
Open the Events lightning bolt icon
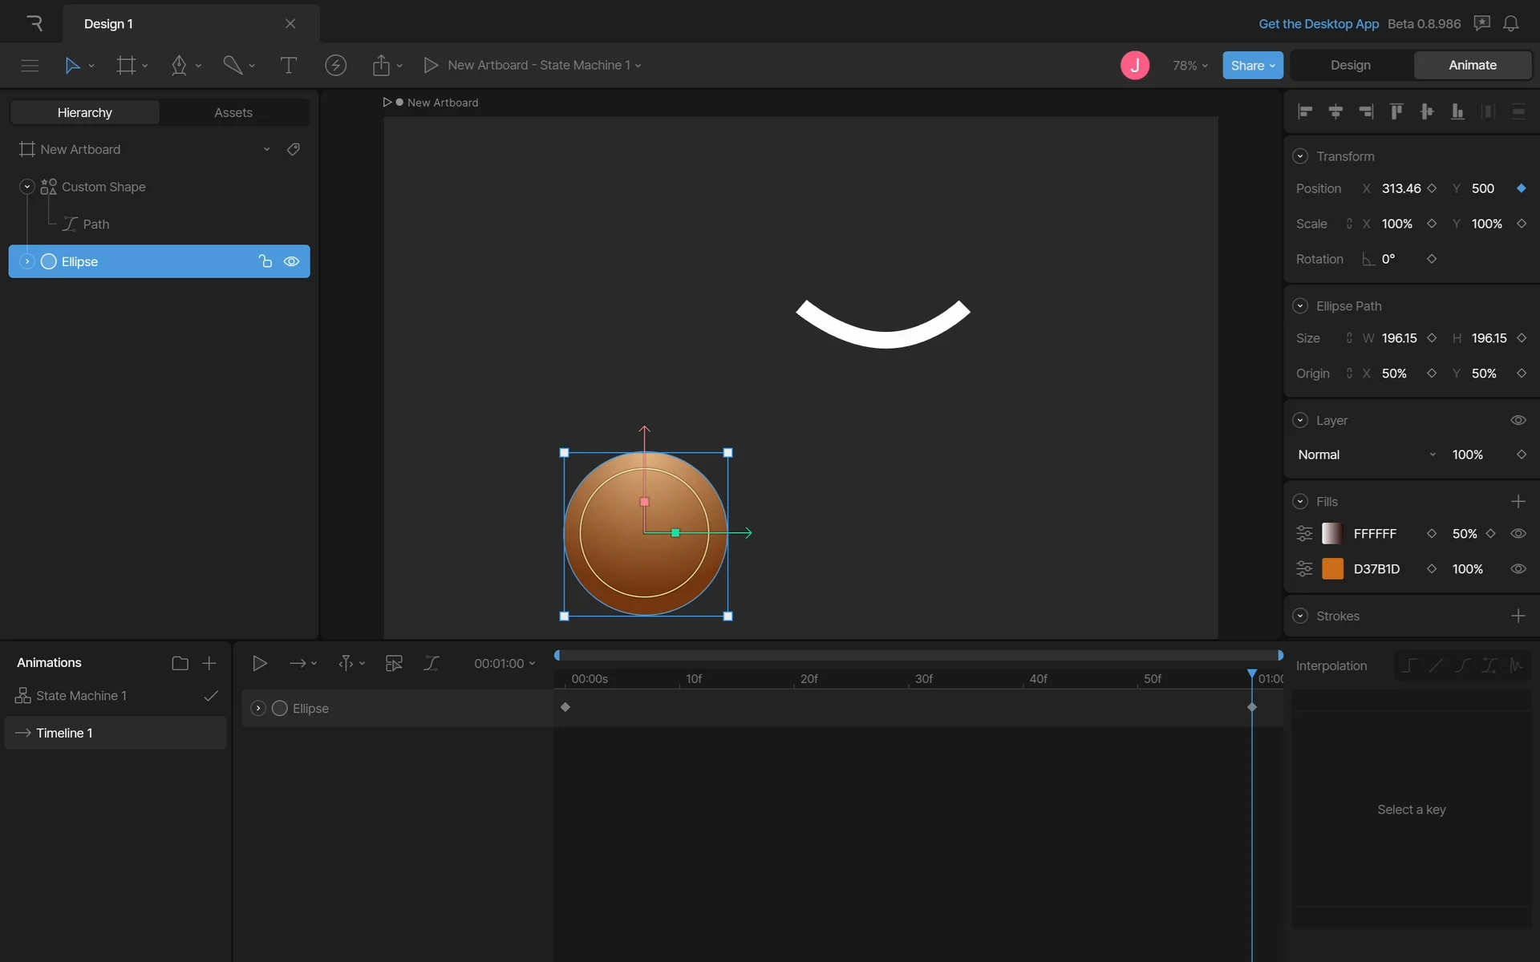(x=335, y=65)
